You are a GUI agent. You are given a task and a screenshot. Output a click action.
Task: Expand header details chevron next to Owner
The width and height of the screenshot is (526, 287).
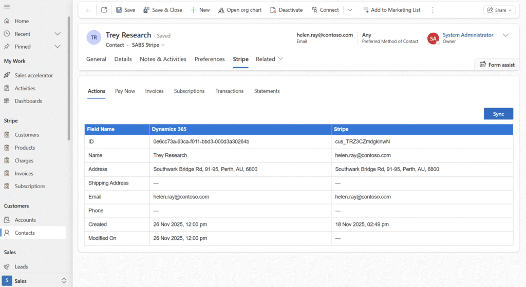(505, 35)
